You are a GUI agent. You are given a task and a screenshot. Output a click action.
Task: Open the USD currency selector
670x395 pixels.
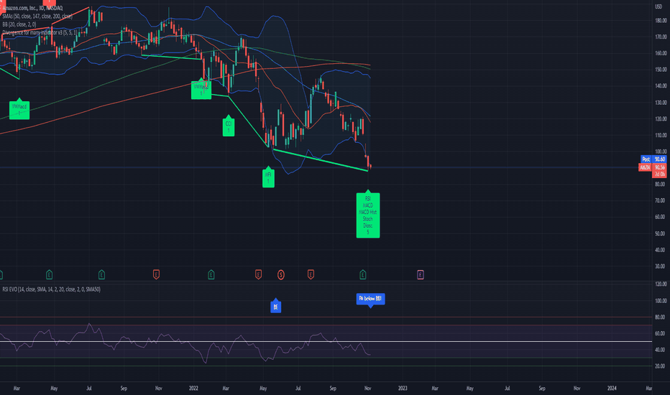[658, 6]
